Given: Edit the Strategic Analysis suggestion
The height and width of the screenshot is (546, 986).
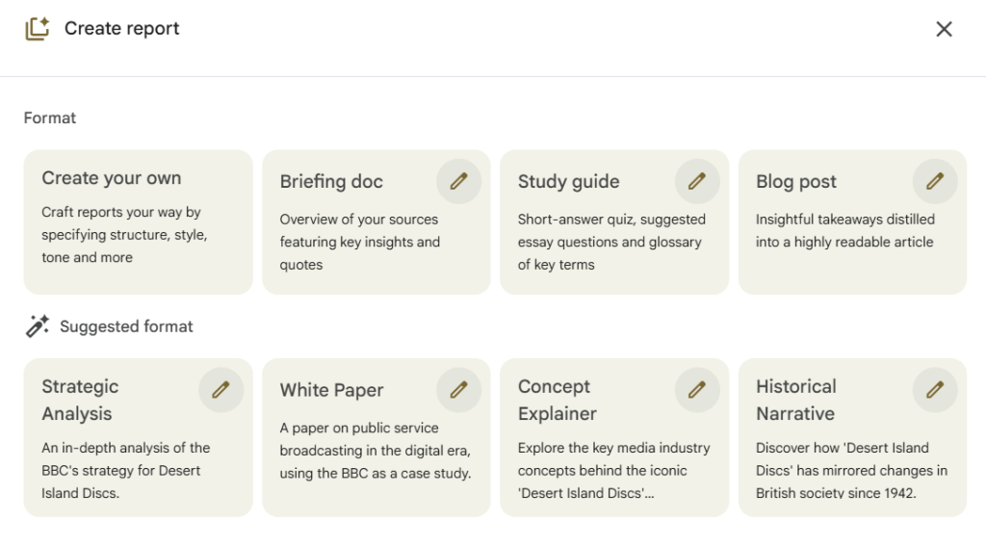Looking at the screenshot, I should (x=221, y=390).
